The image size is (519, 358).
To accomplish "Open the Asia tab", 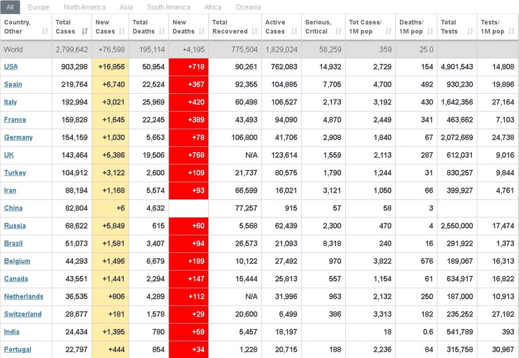I will point(126,7).
